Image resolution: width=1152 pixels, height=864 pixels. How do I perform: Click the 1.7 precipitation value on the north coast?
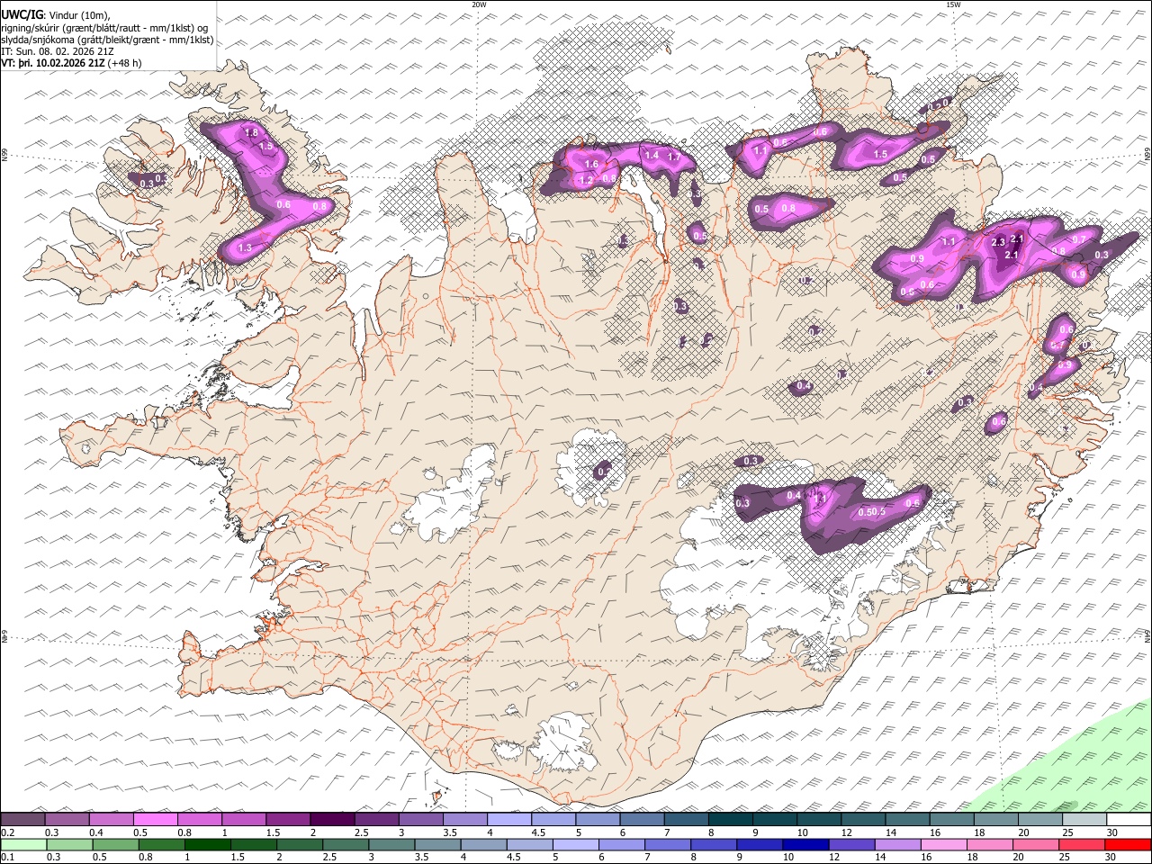pyautogui.click(x=672, y=157)
